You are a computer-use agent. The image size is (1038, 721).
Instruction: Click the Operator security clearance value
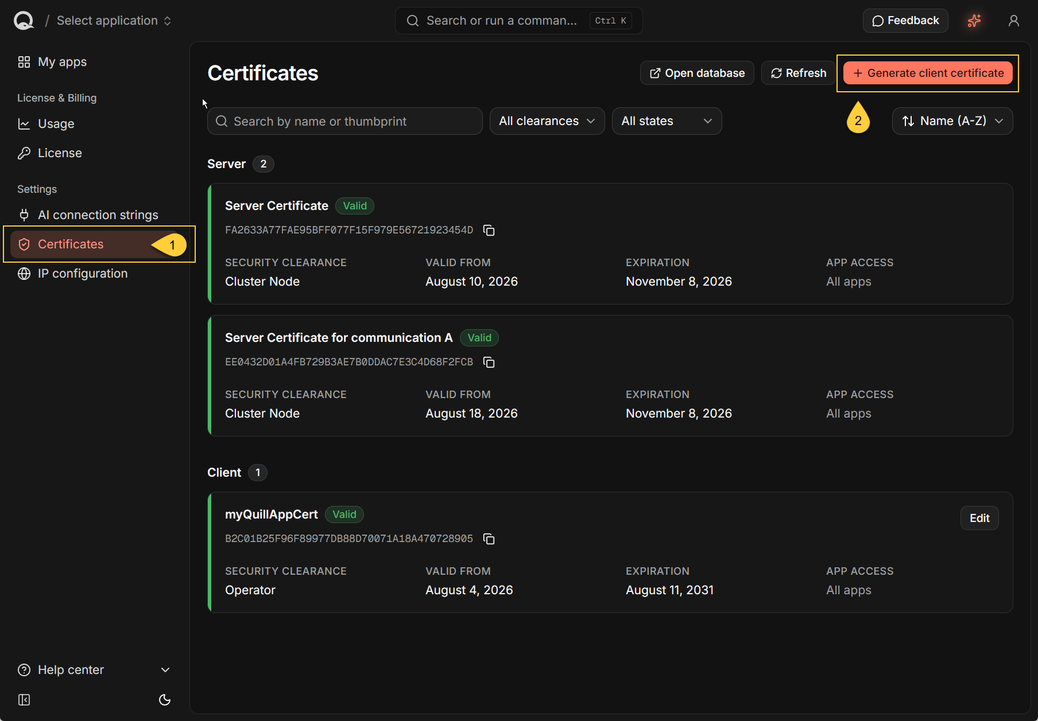click(x=250, y=590)
